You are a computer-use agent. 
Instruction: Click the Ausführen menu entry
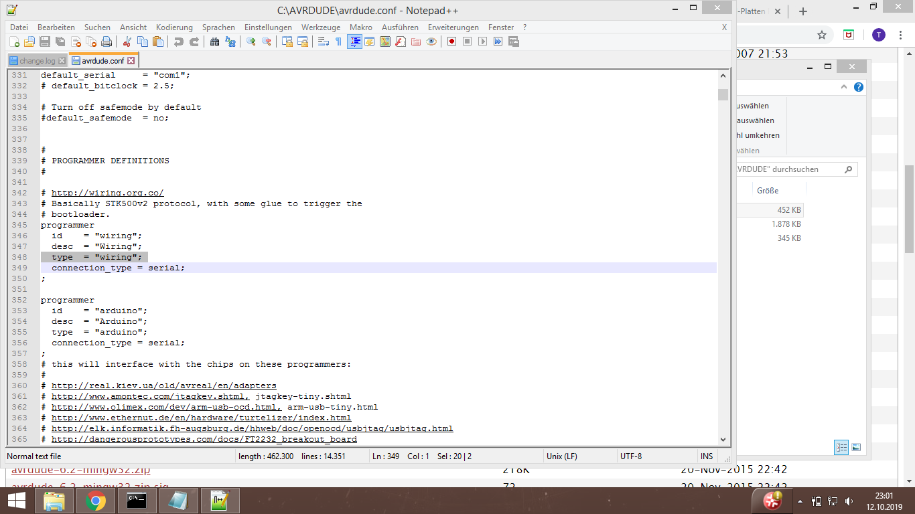399,27
